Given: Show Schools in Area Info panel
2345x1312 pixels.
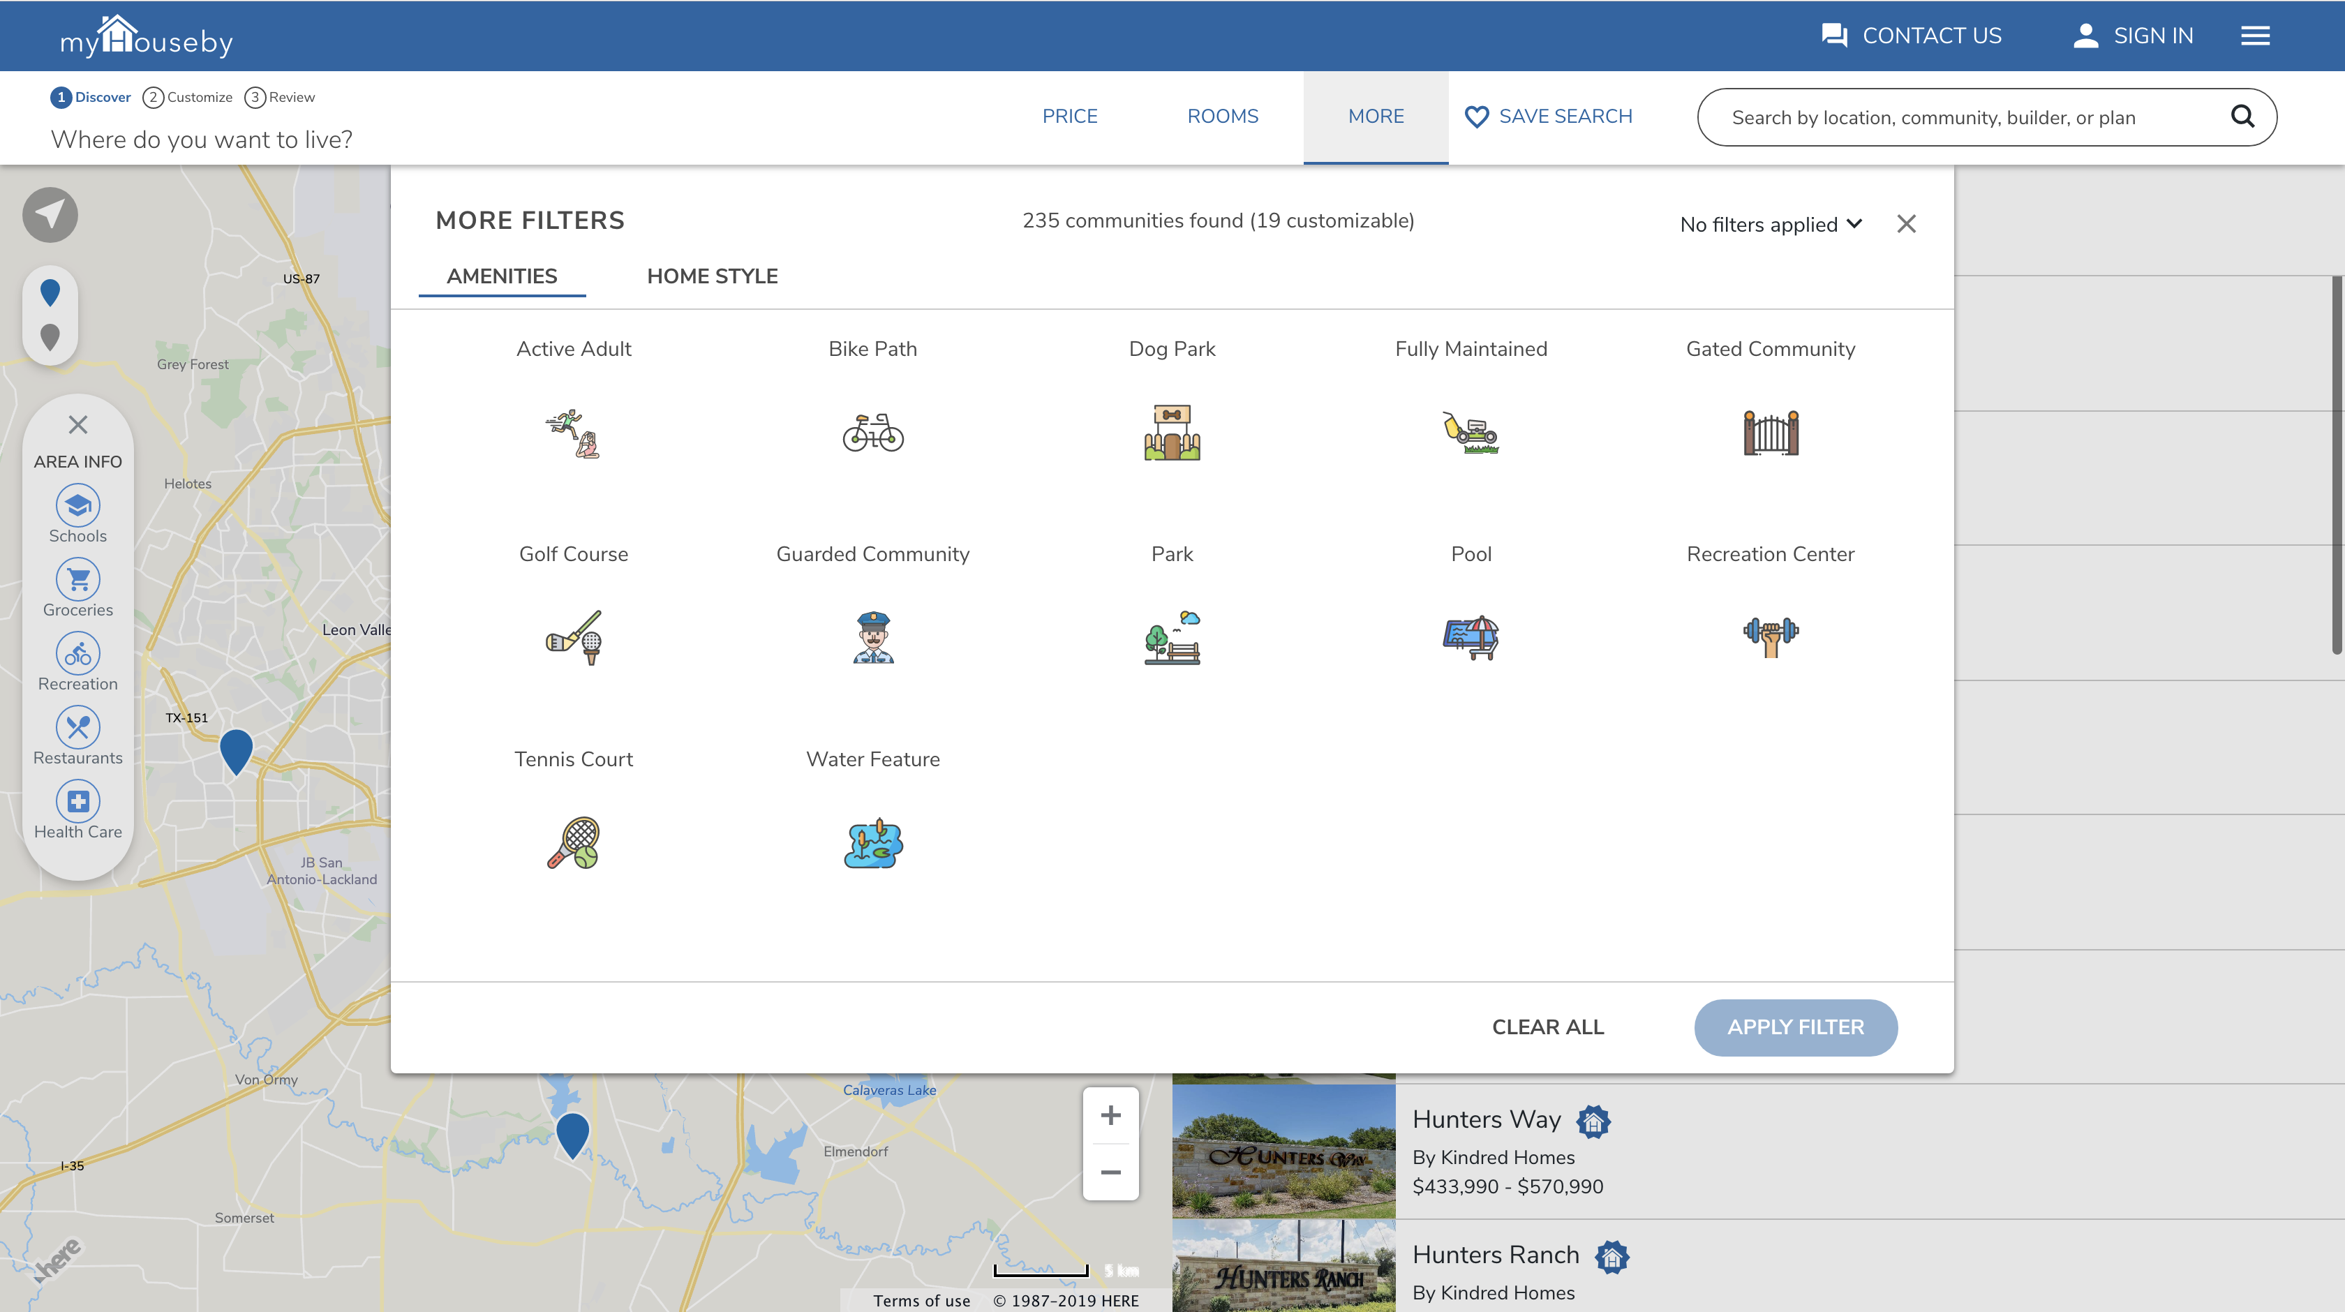Looking at the screenshot, I should (77, 506).
